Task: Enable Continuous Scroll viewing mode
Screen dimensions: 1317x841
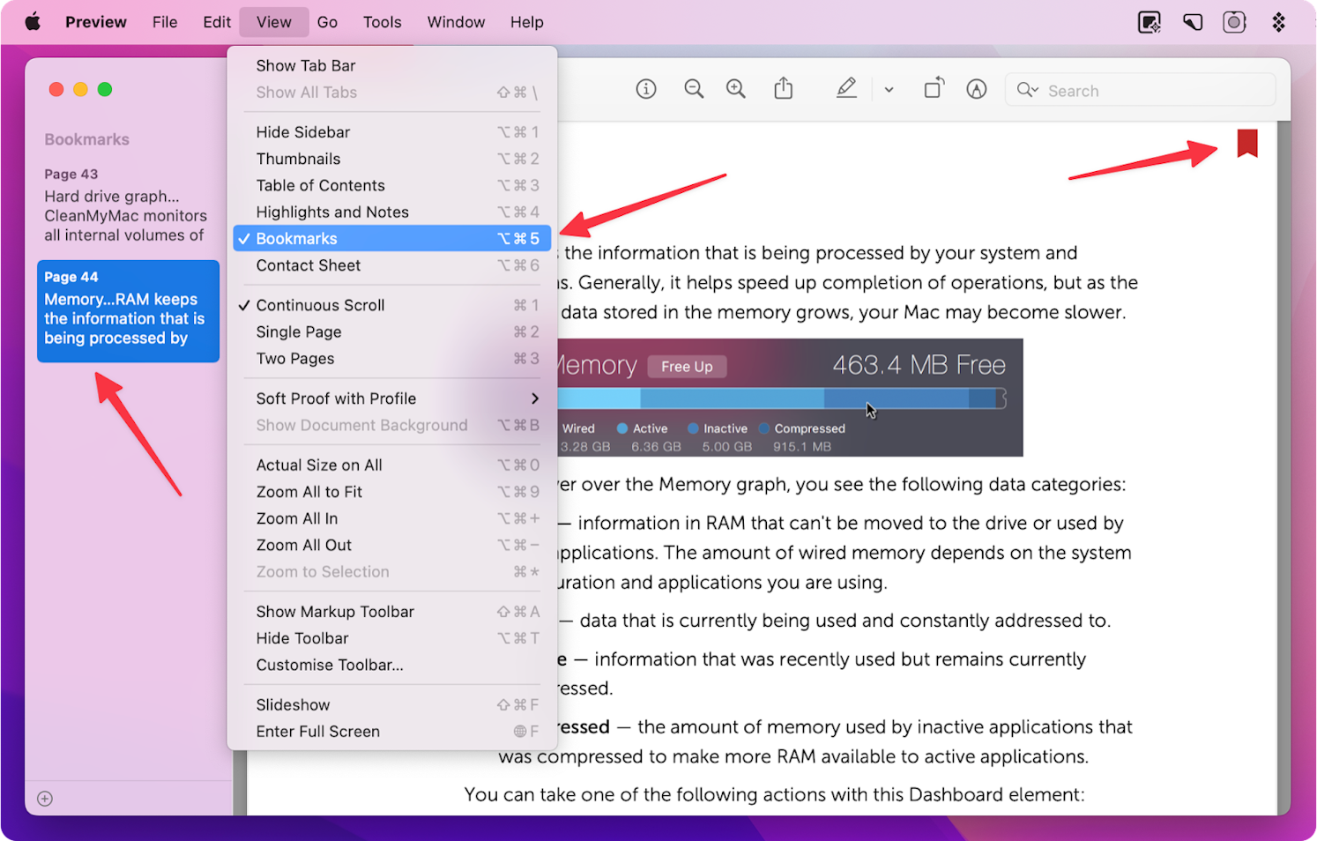Action: [x=321, y=305]
